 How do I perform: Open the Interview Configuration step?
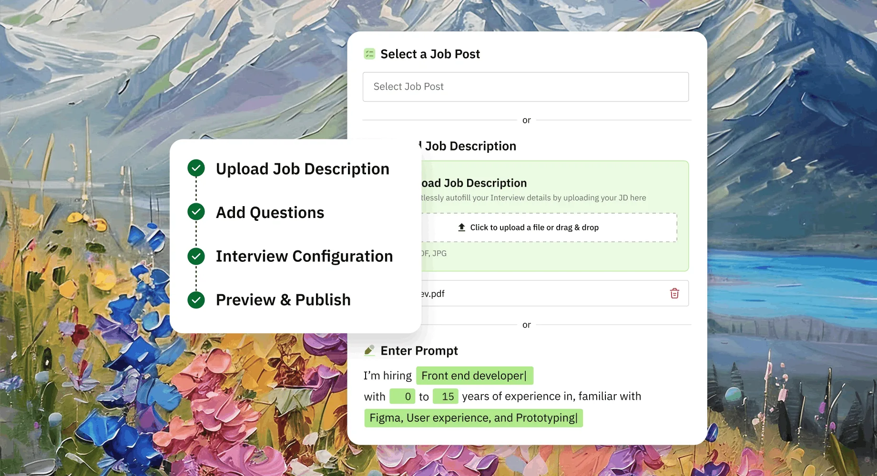tap(304, 256)
